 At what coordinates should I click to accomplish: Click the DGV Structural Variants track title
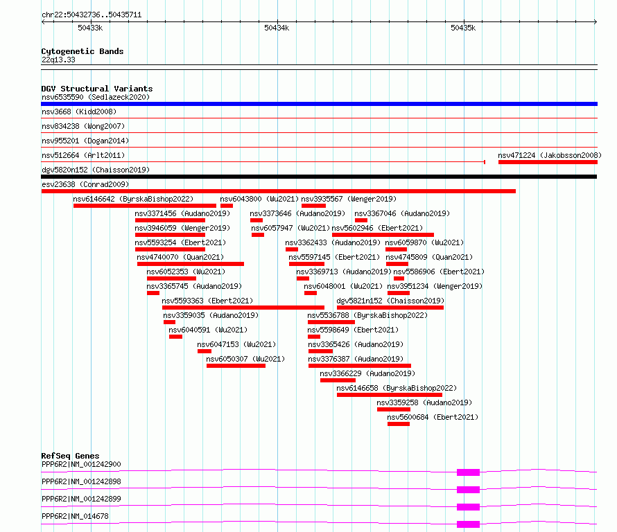(97, 89)
